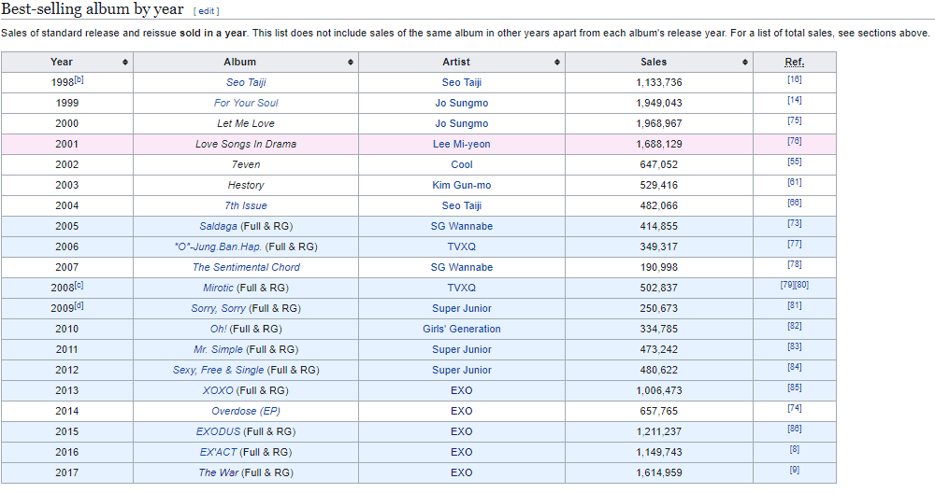The width and height of the screenshot is (935, 493).
Task: Click the edit link beside section heading
Action: point(206,11)
